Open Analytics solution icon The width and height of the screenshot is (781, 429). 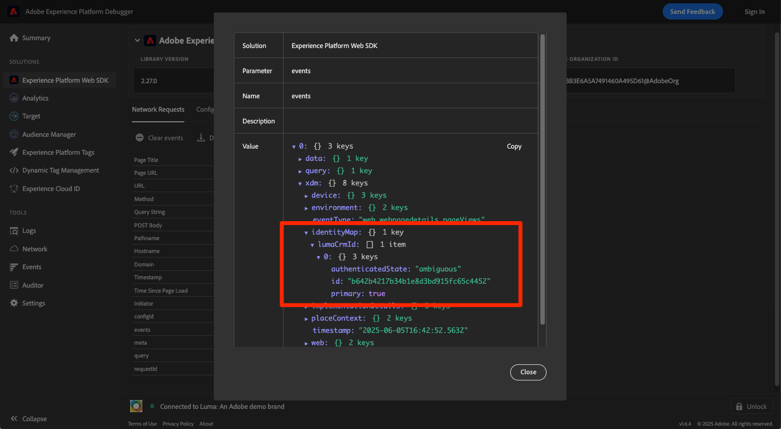point(14,98)
